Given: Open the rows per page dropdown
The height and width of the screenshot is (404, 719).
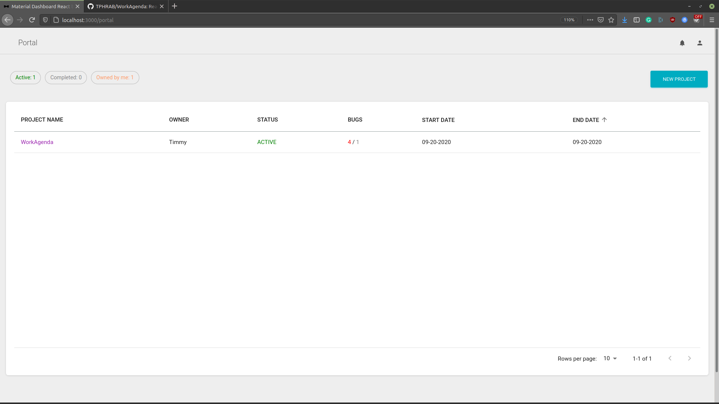Looking at the screenshot, I should 610,358.
